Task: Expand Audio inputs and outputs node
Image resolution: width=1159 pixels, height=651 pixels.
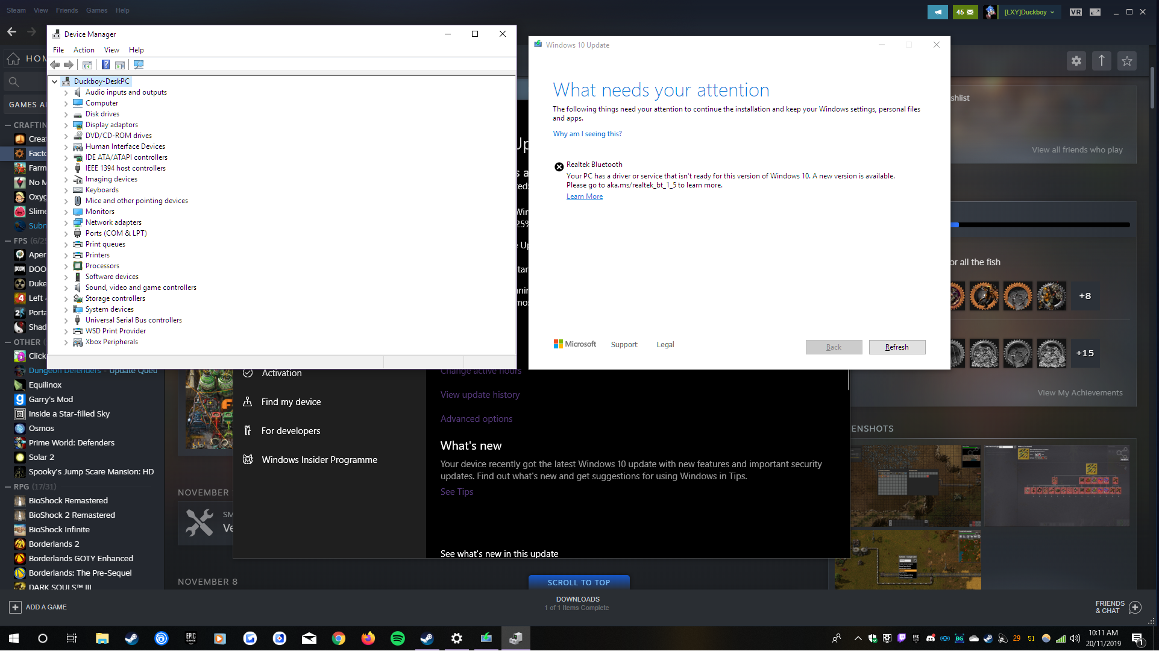Action: click(66, 93)
